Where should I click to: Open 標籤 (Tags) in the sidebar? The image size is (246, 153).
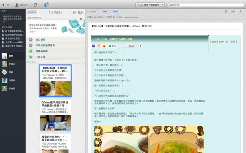[13, 72]
